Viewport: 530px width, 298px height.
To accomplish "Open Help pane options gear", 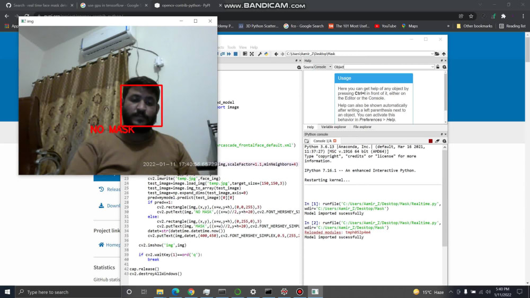I will pos(444,67).
